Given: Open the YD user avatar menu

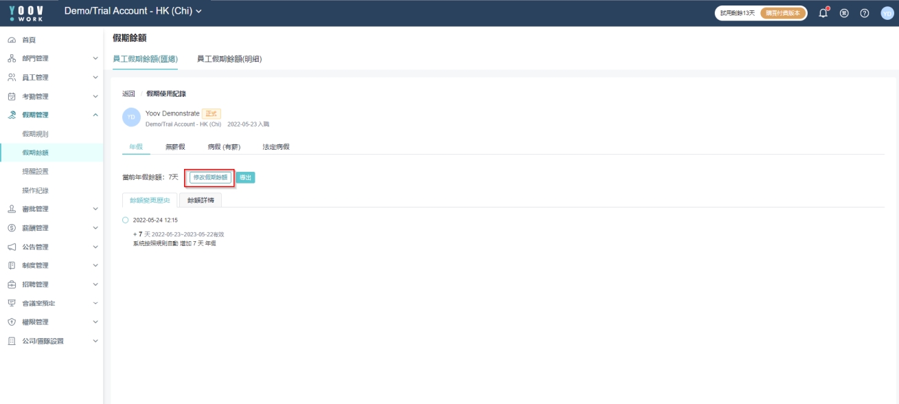Looking at the screenshot, I should point(887,13).
